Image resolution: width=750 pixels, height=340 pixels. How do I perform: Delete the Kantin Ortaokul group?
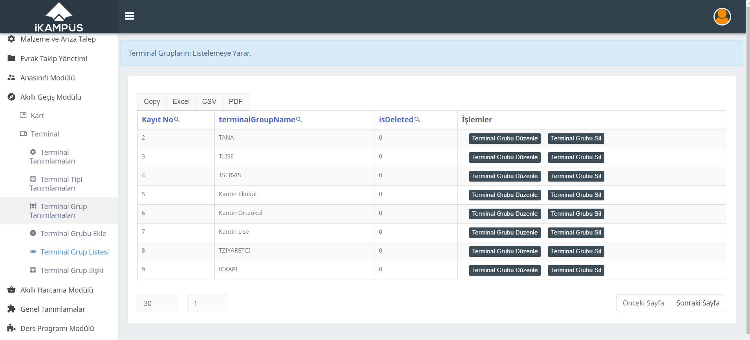coord(576,214)
